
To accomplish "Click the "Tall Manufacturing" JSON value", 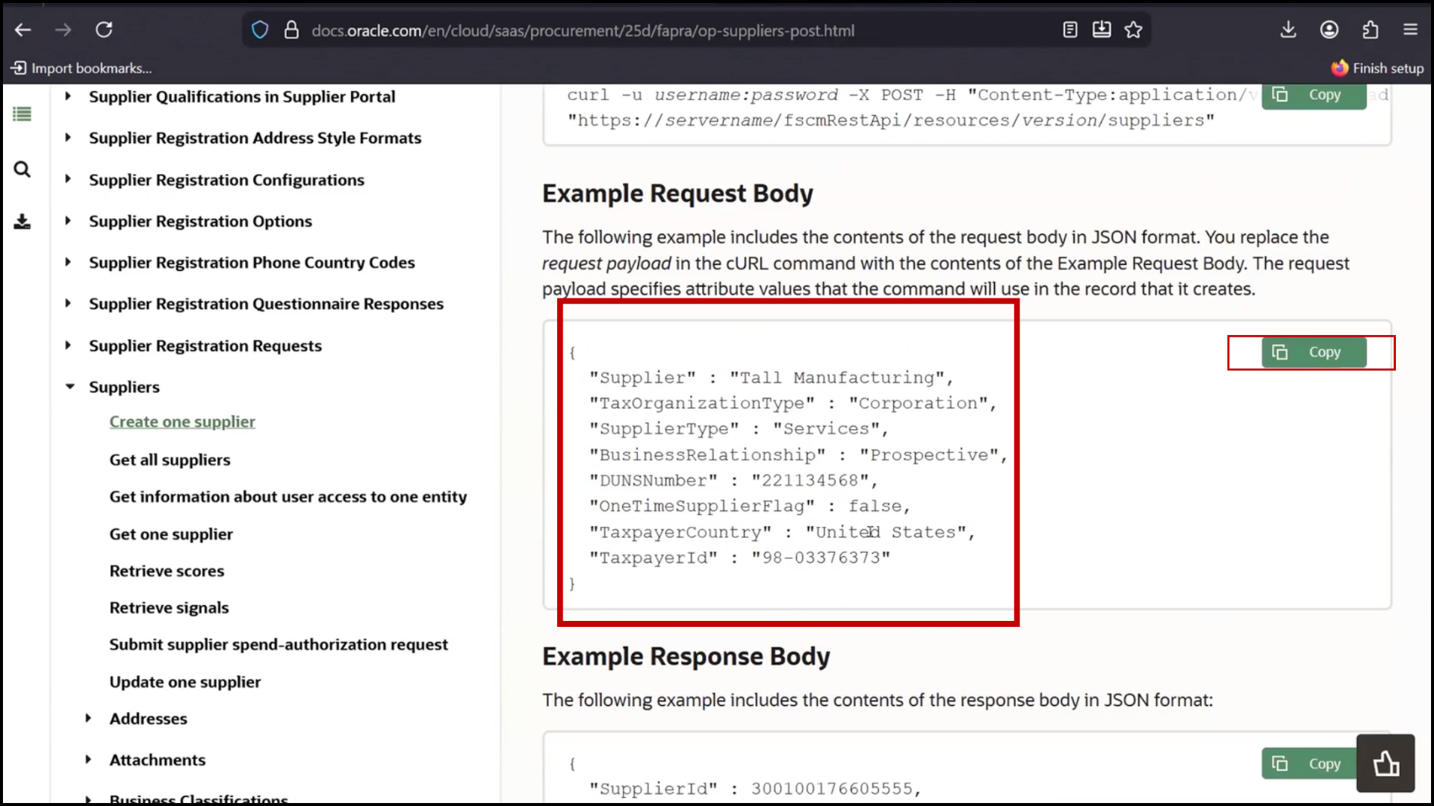I will point(836,378).
